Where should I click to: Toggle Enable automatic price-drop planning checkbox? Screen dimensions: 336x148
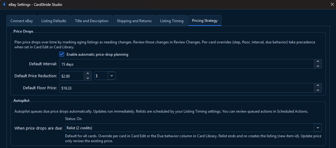(x=62, y=54)
